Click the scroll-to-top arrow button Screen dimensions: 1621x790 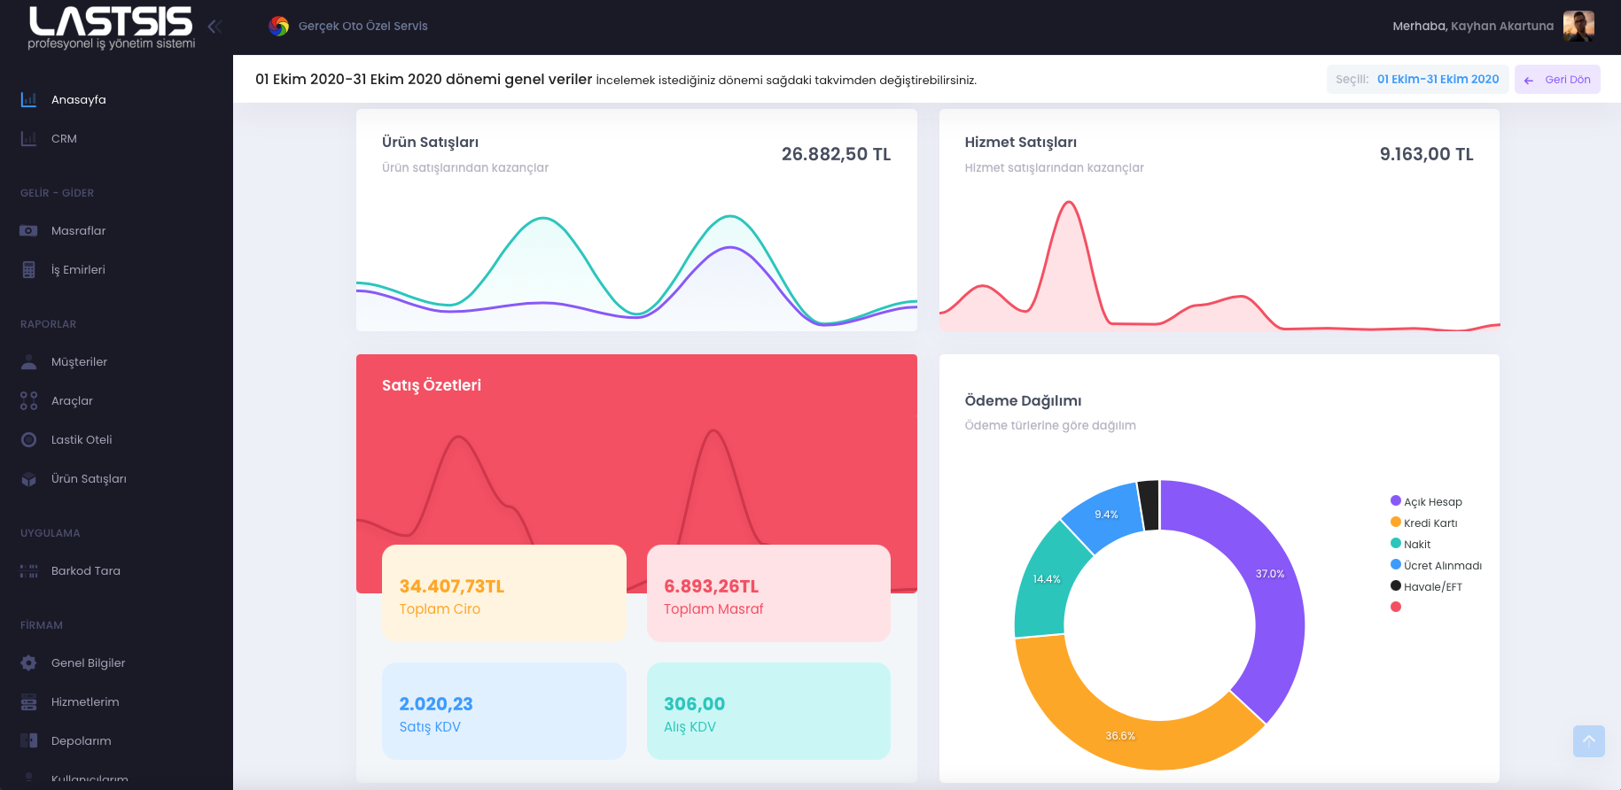click(1589, 741)
